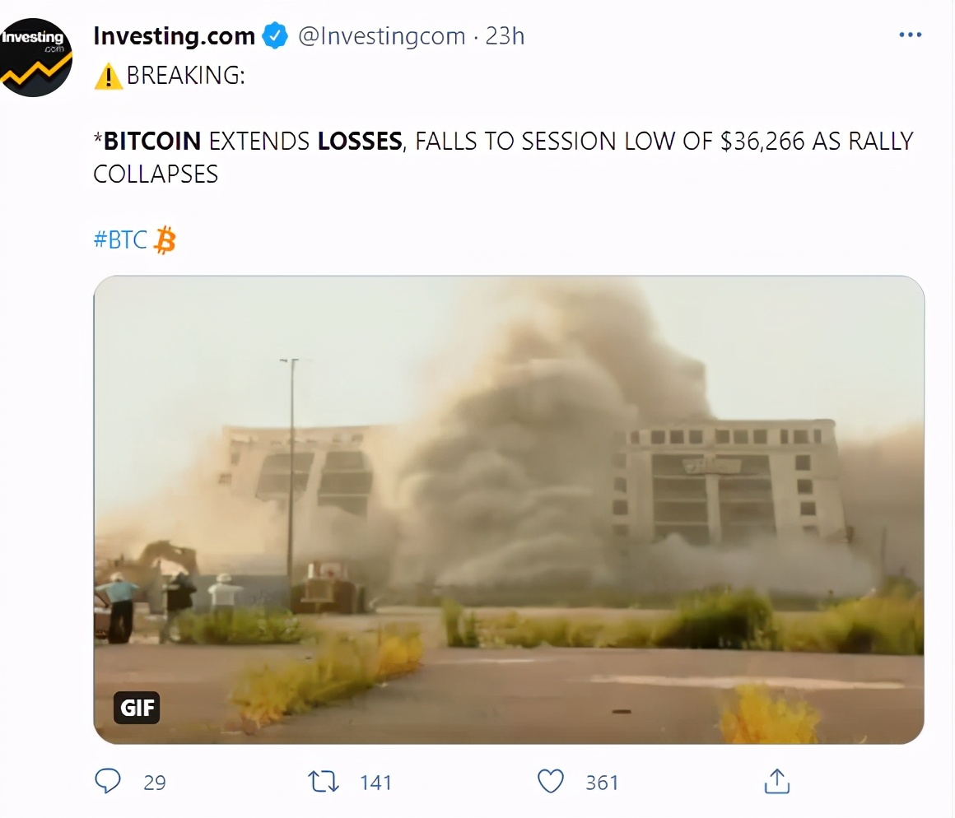Screen dimensions: 955x818
Task: Open the #BTC hashtag
Action: tap(120, 240)
